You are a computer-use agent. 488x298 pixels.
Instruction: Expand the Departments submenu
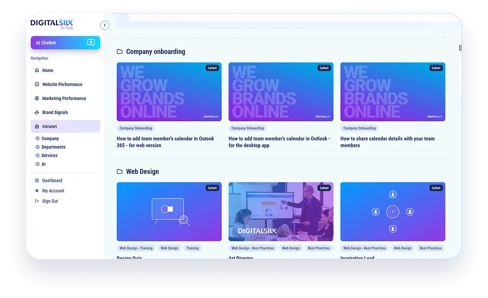[37, 147]
